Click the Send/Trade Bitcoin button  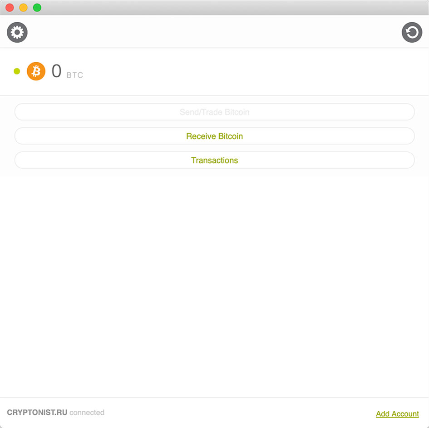click(x=214, y=112)
